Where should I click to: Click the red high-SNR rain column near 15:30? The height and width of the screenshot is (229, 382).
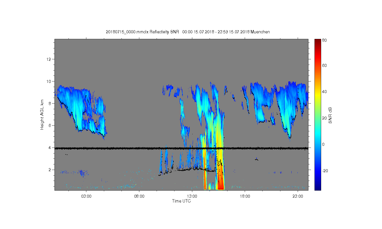(221, 176)
